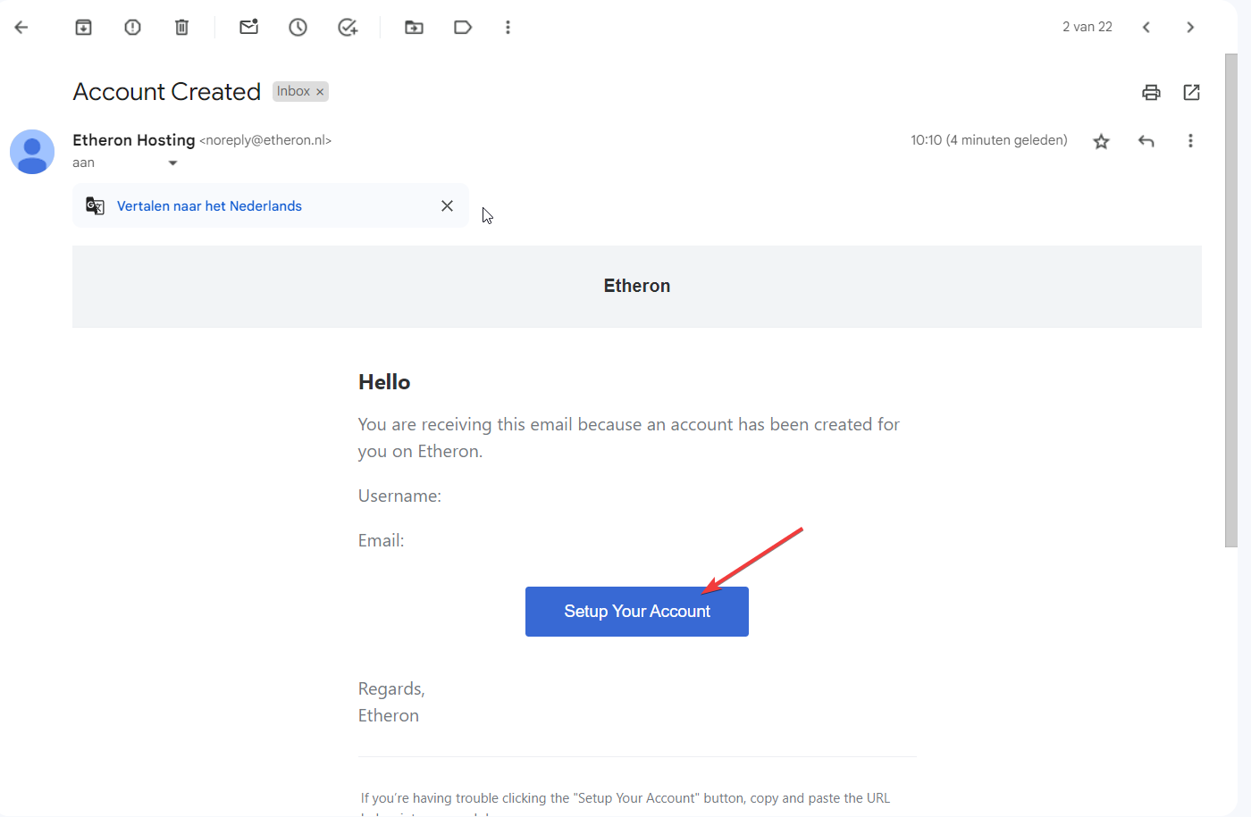Open the Labels menu
Screen dimensions: 1251x817
463,28
